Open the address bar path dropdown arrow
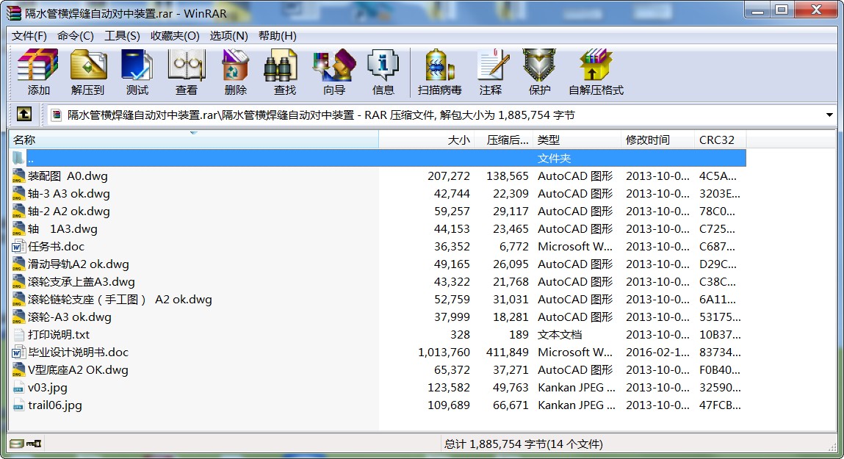The height and width of the screenshot is (459, 844). pos(829,115)
